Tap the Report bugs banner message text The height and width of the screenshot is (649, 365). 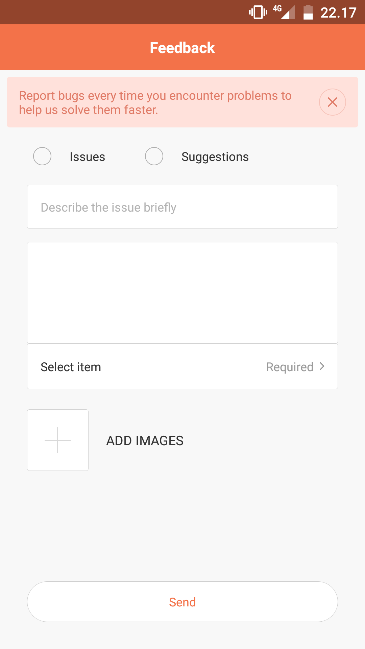tap(155, 103)
